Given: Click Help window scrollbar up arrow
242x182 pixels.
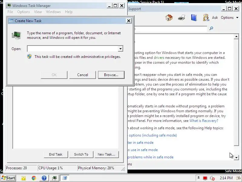Looking at the screenshot, I should [x=236, y=37].
